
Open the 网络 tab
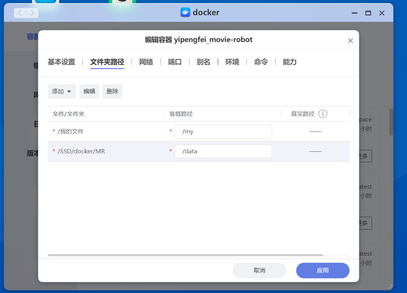click(146, 62)
